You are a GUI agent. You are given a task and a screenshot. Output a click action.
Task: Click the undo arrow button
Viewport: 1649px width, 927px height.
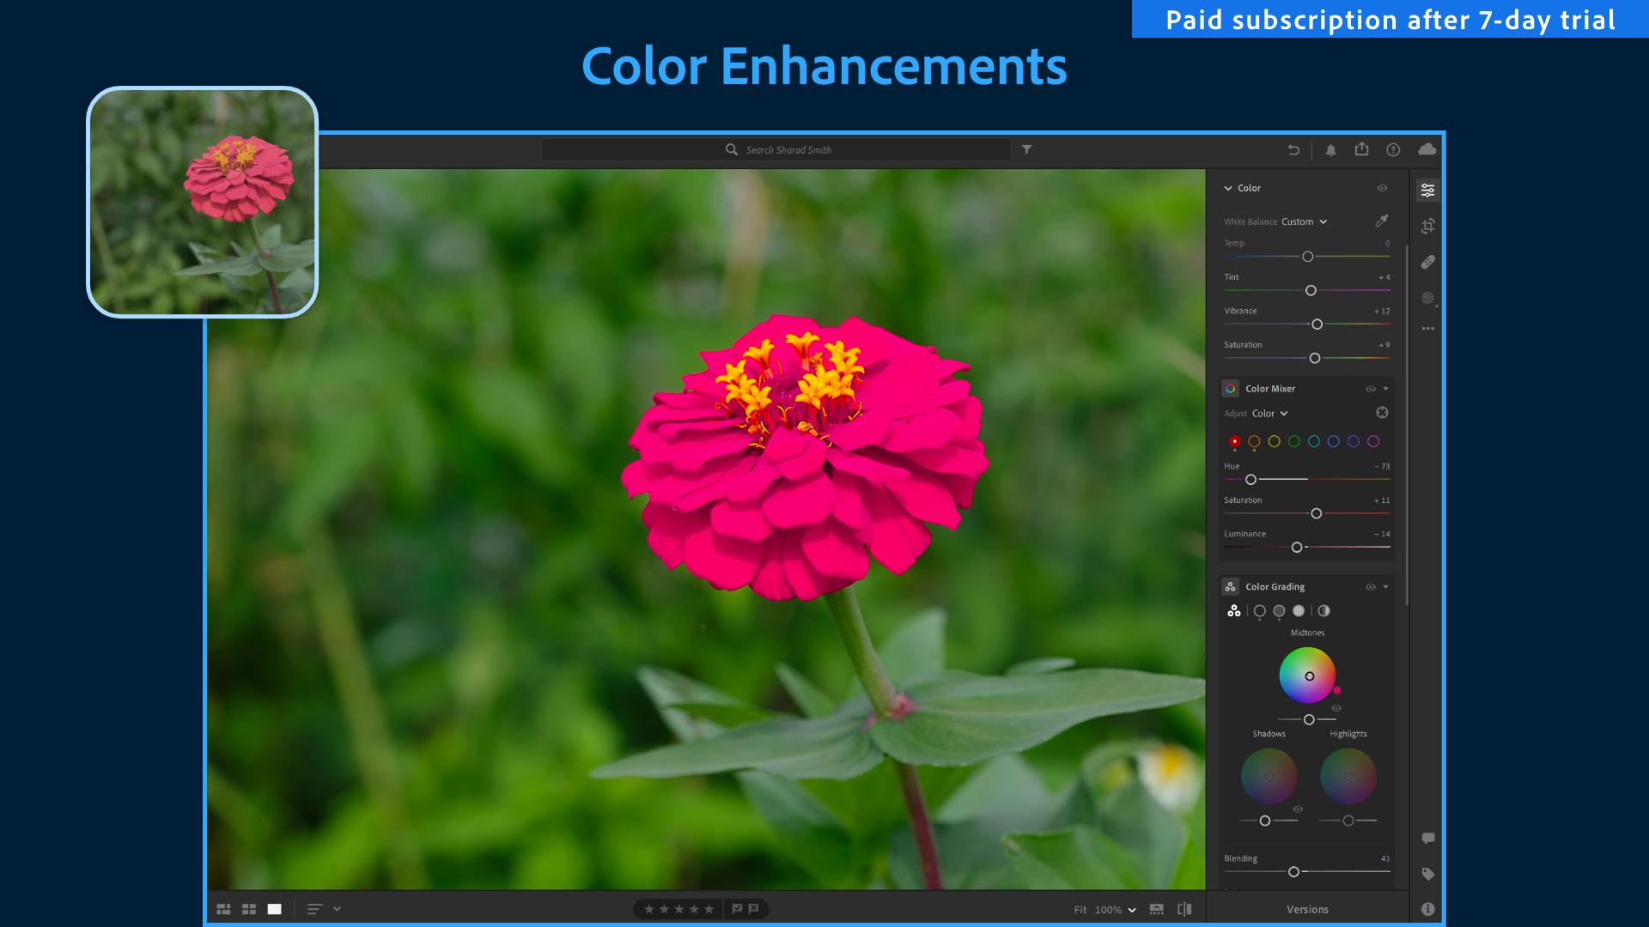click(1293, 148)
